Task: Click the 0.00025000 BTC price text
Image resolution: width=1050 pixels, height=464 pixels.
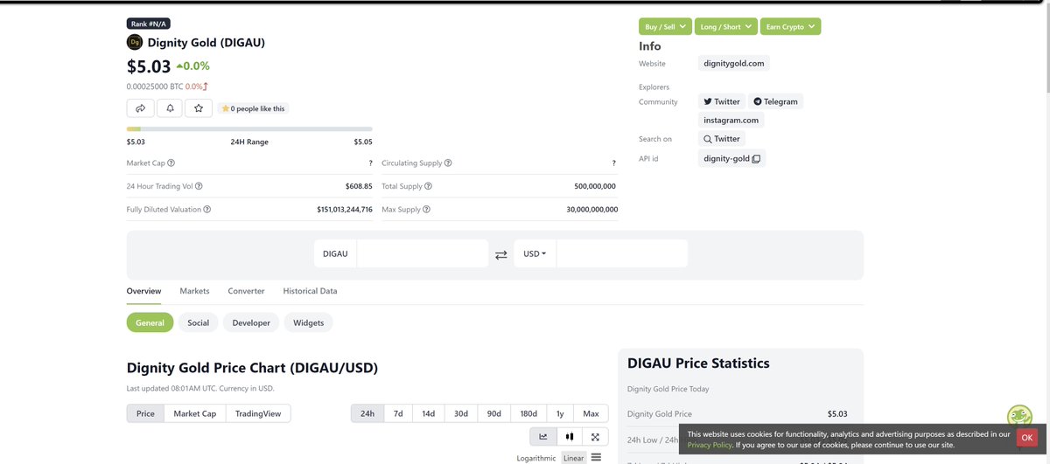Action: pyautogui.click(x=155, y=87)
